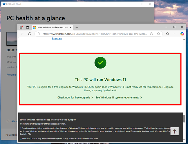
Task: Click the scrollbar down arrow
Action: (x=184, y=140)
